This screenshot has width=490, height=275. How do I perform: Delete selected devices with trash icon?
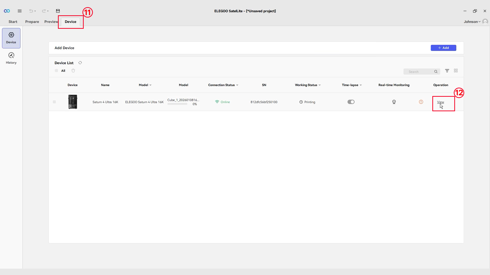(73, 71)
